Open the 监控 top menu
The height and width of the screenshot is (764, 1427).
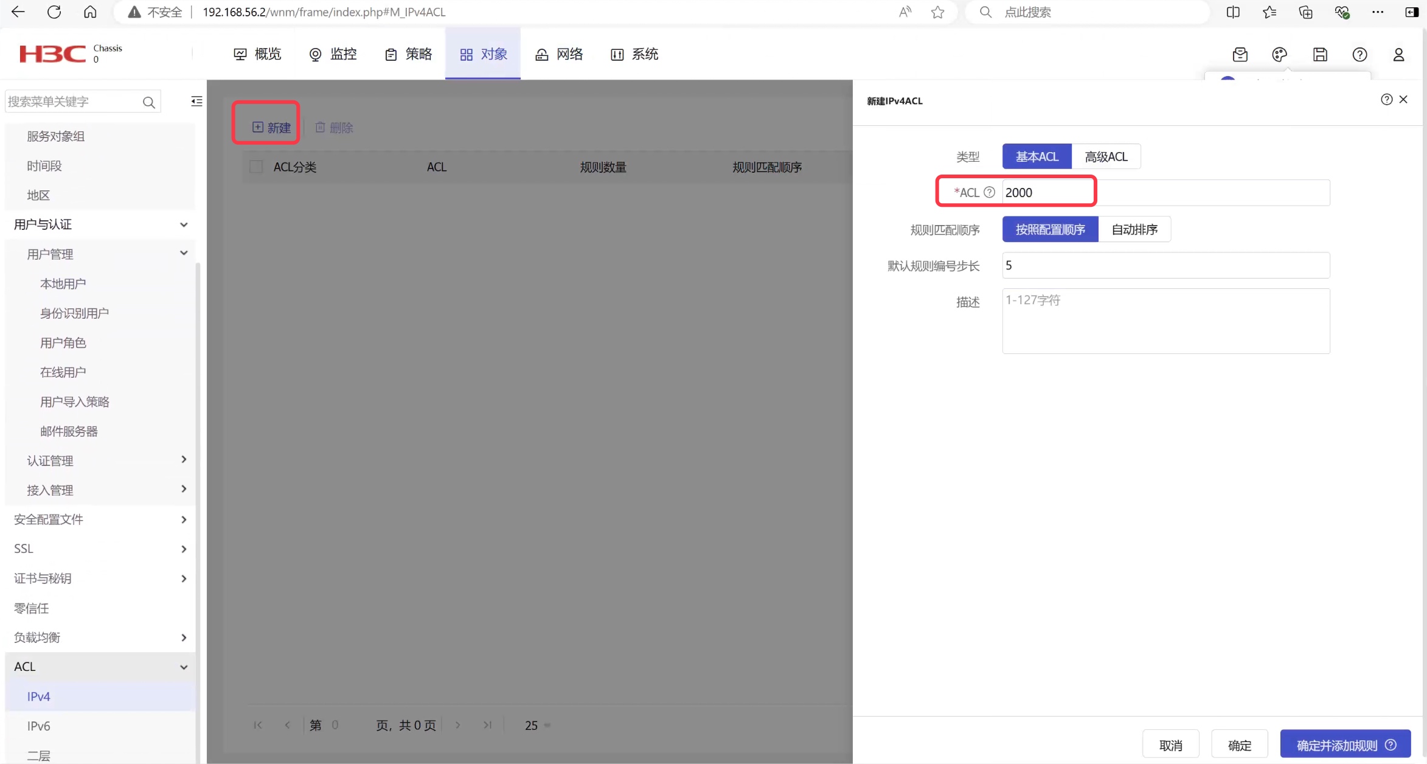[333, 54]
